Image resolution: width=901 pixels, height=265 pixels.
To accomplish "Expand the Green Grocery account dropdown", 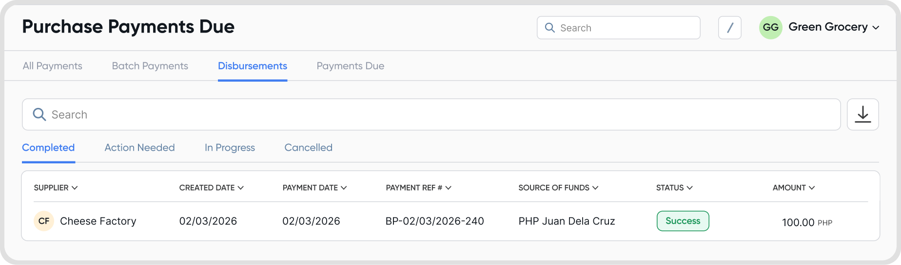I will click(x=876, y=28).
